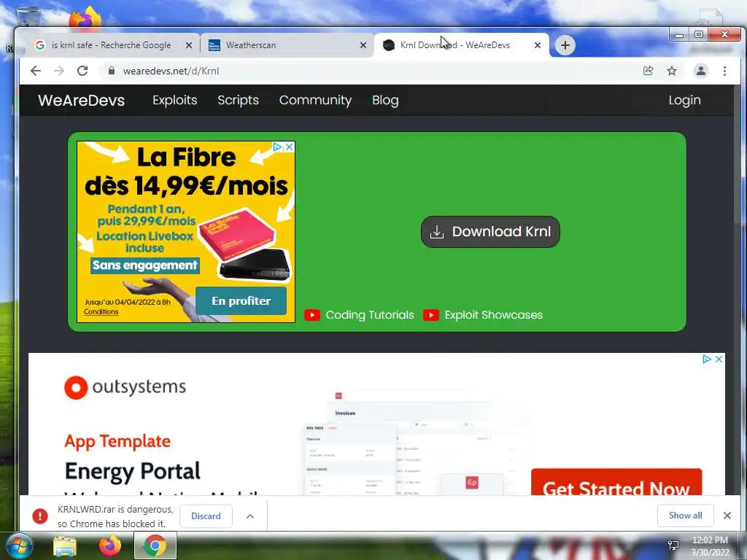Open the Chrome profile icon

[x=701, y=71]
